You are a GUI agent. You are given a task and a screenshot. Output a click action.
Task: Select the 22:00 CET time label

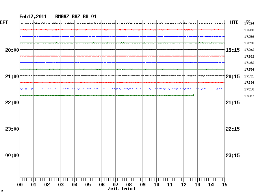12,103
